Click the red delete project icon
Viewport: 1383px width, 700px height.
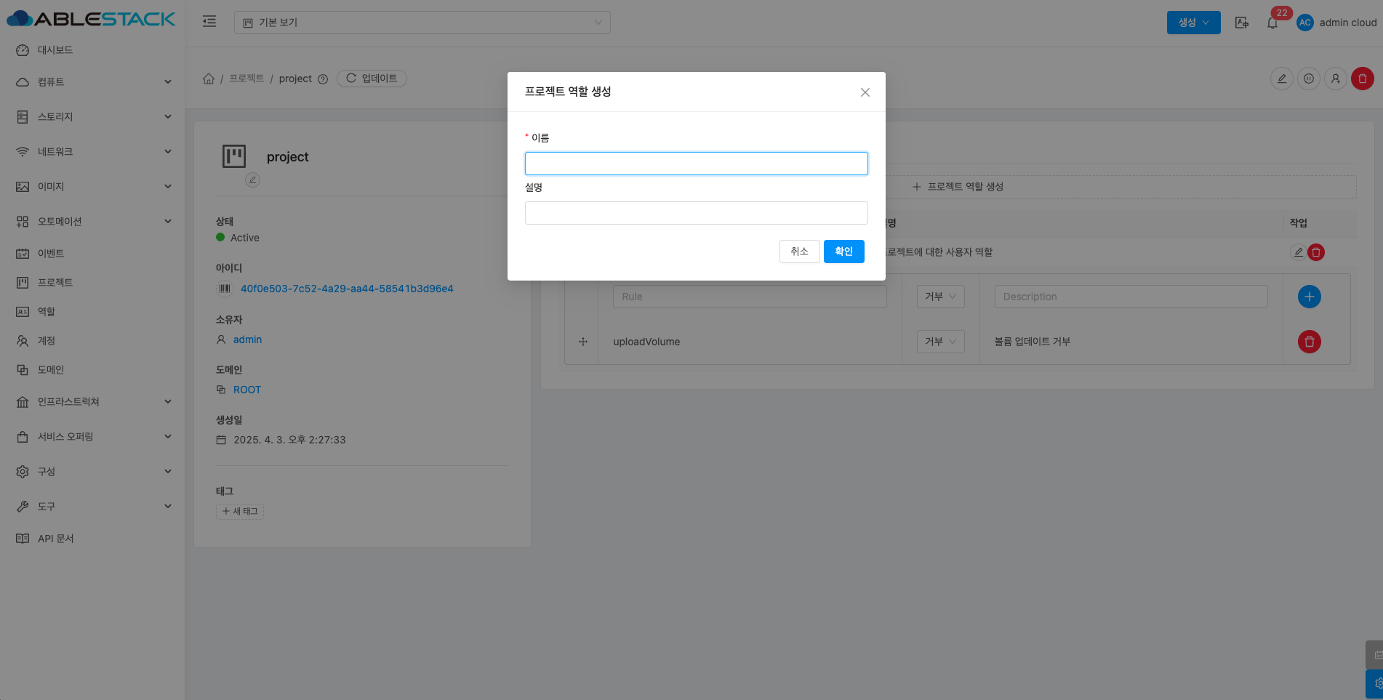point(1362,79)
